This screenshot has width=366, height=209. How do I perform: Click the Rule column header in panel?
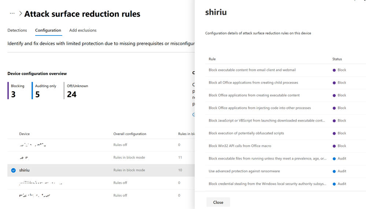212,59
